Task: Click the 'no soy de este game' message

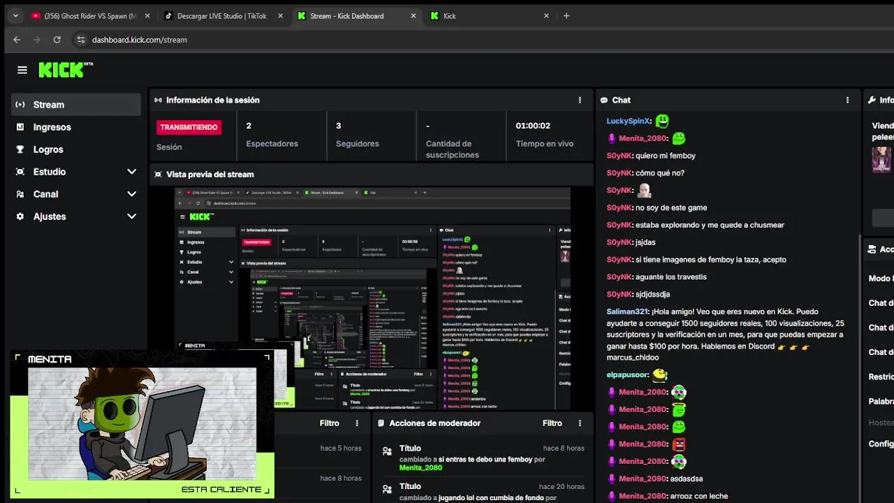Action: [x=671, y=207]
